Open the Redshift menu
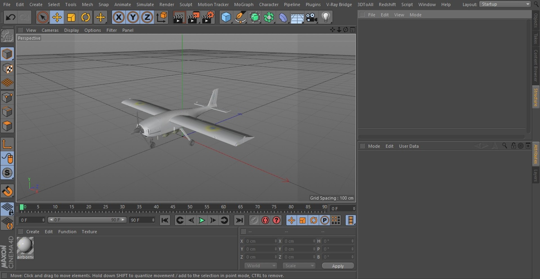This screenshot has height=279, width=540. pyautogui.click(x=387, y=5)
